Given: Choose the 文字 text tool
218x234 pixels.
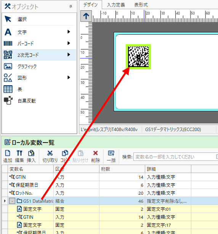Looking at the screenshot, I should [x=39, y=32].
